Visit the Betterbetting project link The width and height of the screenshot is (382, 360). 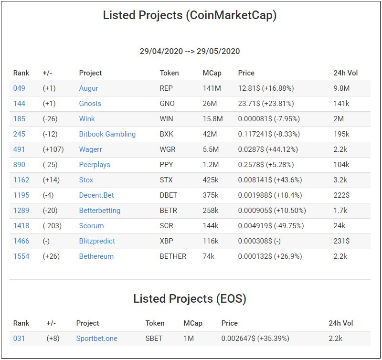[x=100, y=211]
